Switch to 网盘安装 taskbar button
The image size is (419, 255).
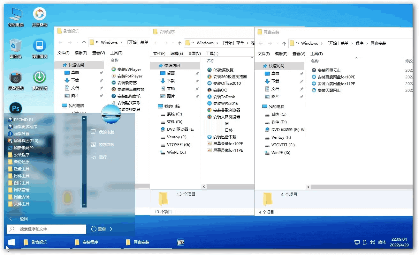click(x=148, y=242)
